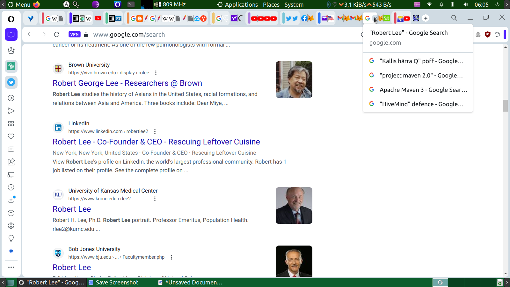Select Apache Maven 3 Google Search tab entry
Image resolution: width=510 pixels, height=287 pixels.
[x=418, y=90]
